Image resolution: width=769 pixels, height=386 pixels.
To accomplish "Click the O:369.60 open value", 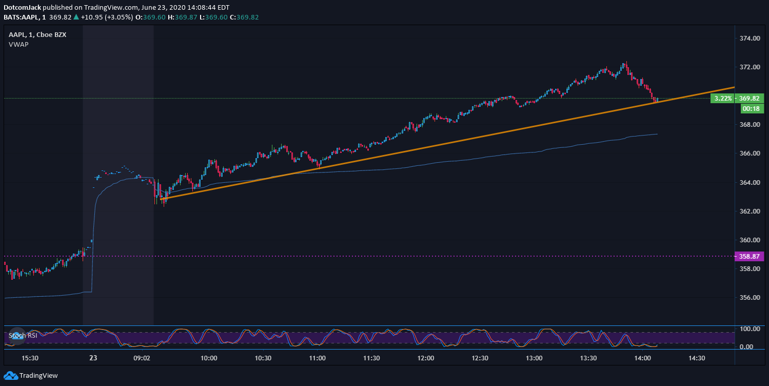I will click(151, 17).
